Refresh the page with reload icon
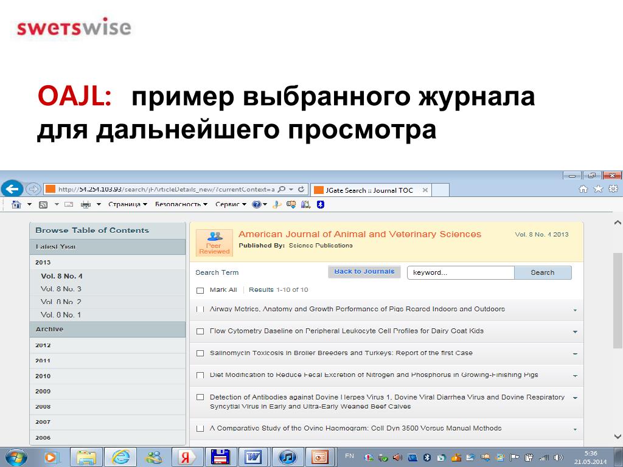This screenshot has width=623, height=467. [x=301, y=190]
